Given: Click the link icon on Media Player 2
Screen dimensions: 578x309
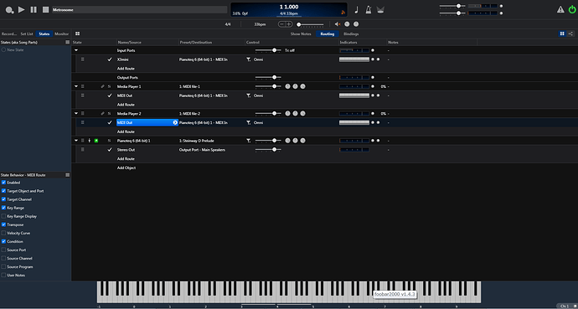Looking at the screenshot, I should (103, 113).
